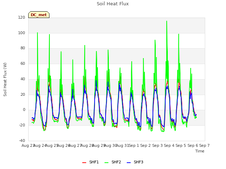Click the 0 y-axis label

click(24, 110)
